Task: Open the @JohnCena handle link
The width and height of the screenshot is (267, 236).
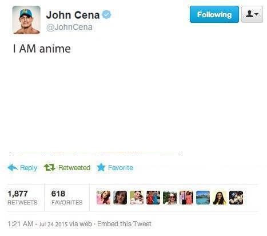Action: [x=69, y=27]
